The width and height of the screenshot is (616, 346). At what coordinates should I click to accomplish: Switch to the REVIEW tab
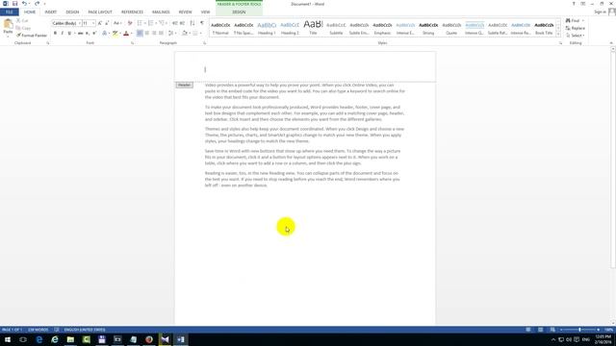185,12
